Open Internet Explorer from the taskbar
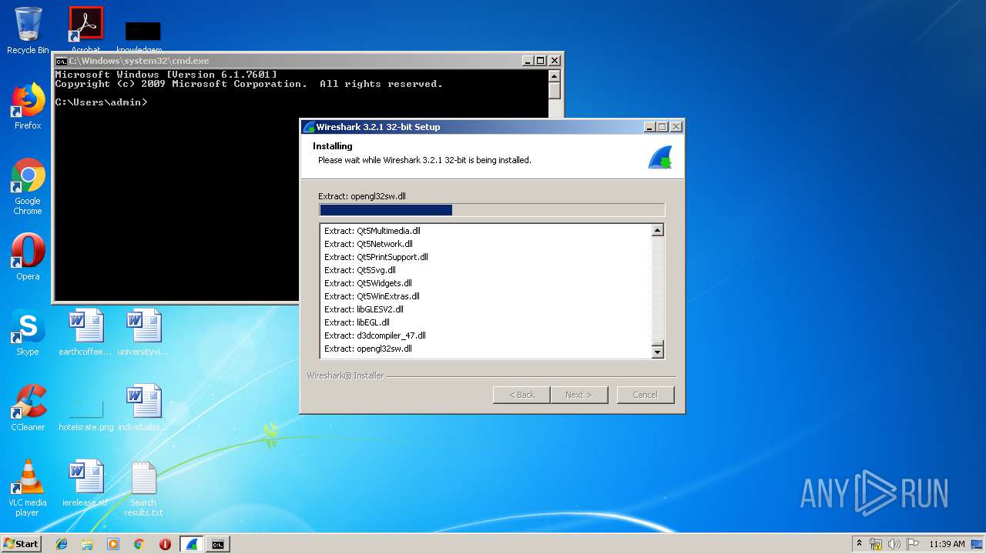The height and width of the screenshot is (554, 986). [62, 544]
